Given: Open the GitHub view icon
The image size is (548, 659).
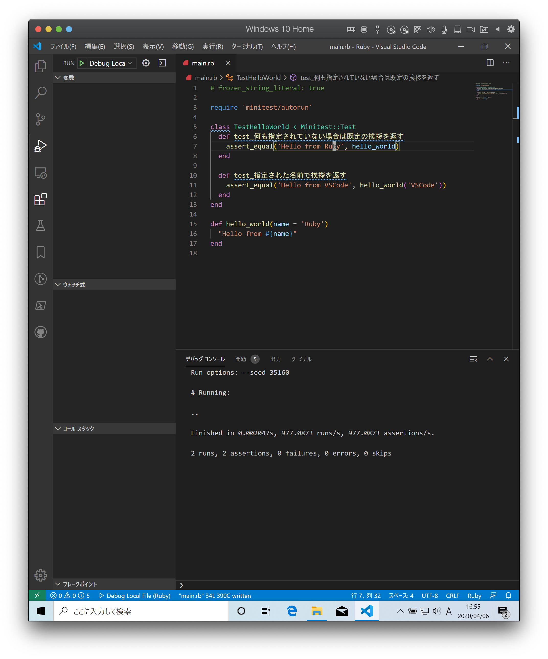Looking at the screenshot, I should (x=40, y=332).
